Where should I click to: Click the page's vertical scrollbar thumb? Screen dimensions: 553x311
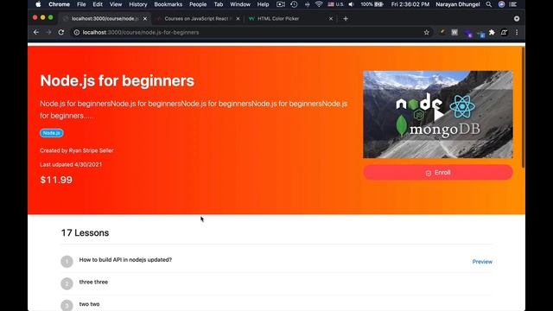(x=524, y=107)
